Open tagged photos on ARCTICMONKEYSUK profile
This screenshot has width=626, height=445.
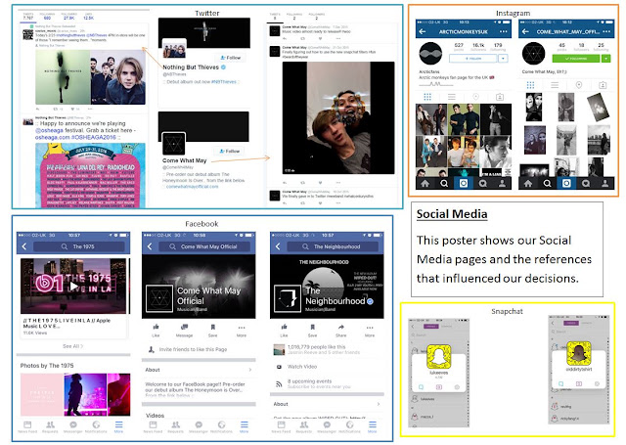coord(500,97)
